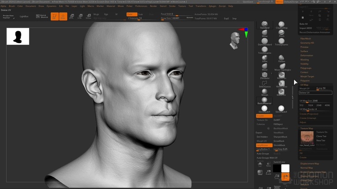This screenshot has width=337, height=189.
Task: Select the ZModeler brush
Action: click(x=265, y=75)
